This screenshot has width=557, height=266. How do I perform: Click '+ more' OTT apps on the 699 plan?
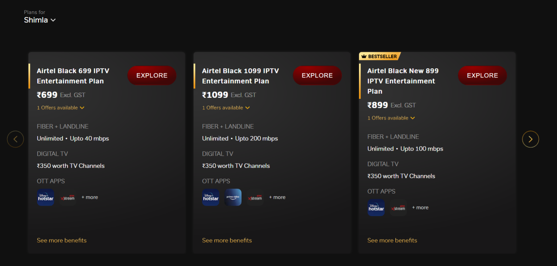point(90,197)
